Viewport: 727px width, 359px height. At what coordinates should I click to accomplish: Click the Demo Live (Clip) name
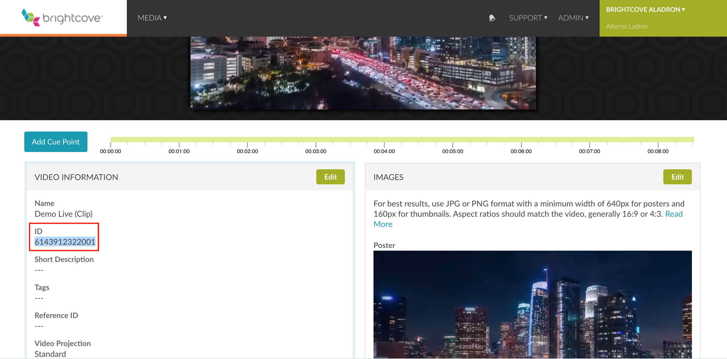click(63, 214)
